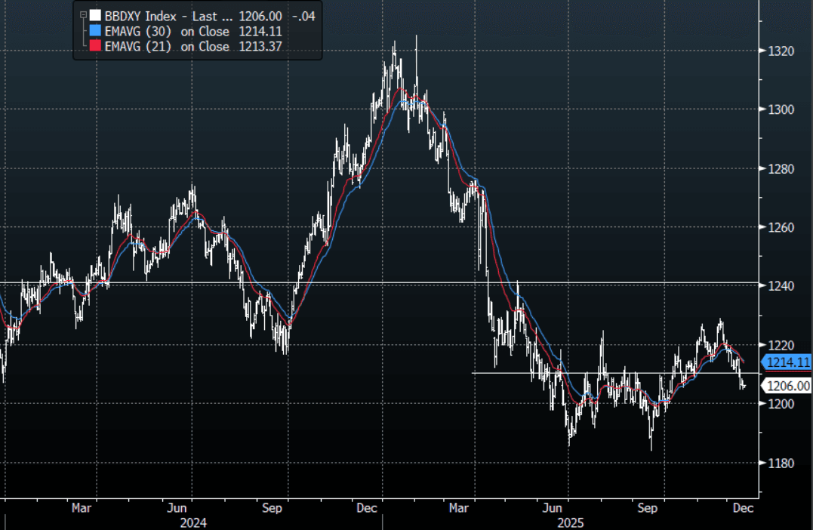Select the EMAVG (21) on Close entry

166,47
